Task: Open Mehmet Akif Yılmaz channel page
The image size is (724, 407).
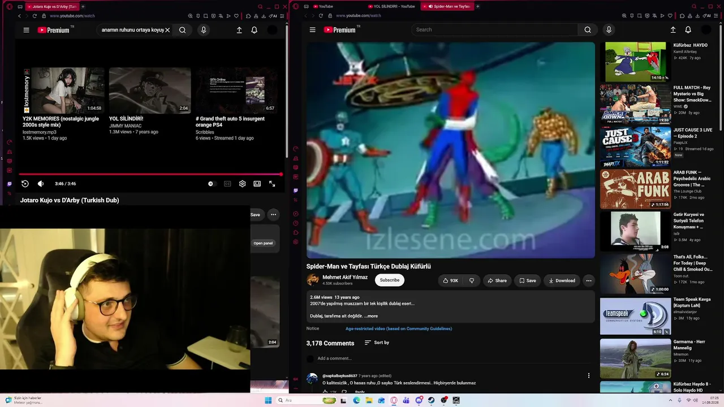Action: click(x=345, y=278)
